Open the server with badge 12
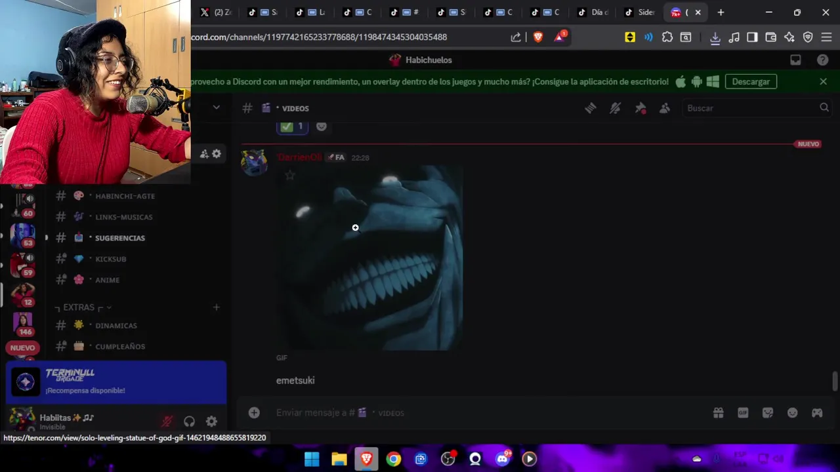The image size is (840, 472). pyautogui.click(x=23, y=294)
